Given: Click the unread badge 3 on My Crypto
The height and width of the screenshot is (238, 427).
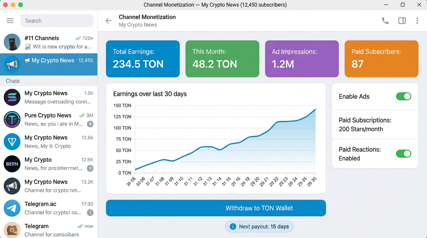Looking at the screenshot, I should pyautogui.click(x=90, y=168).
